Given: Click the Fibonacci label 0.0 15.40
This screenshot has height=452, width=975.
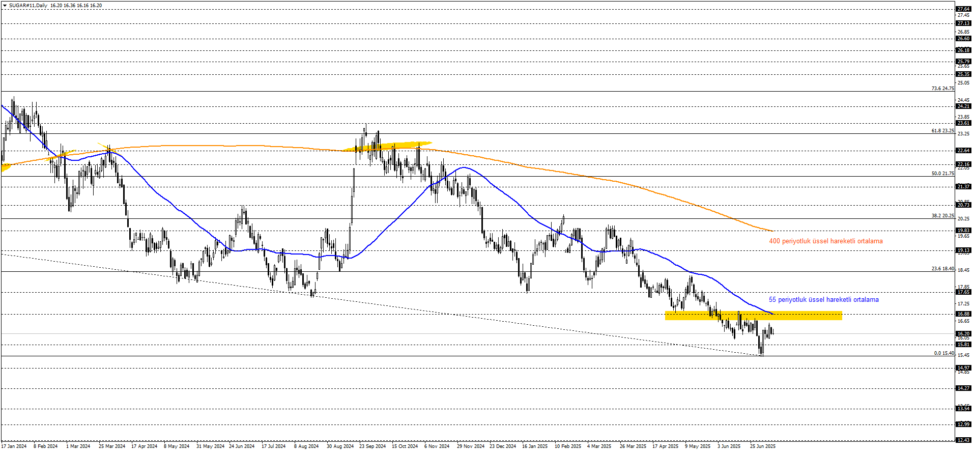Looking at the screenshot, I should pyautogui.click(x=944, y=353).
